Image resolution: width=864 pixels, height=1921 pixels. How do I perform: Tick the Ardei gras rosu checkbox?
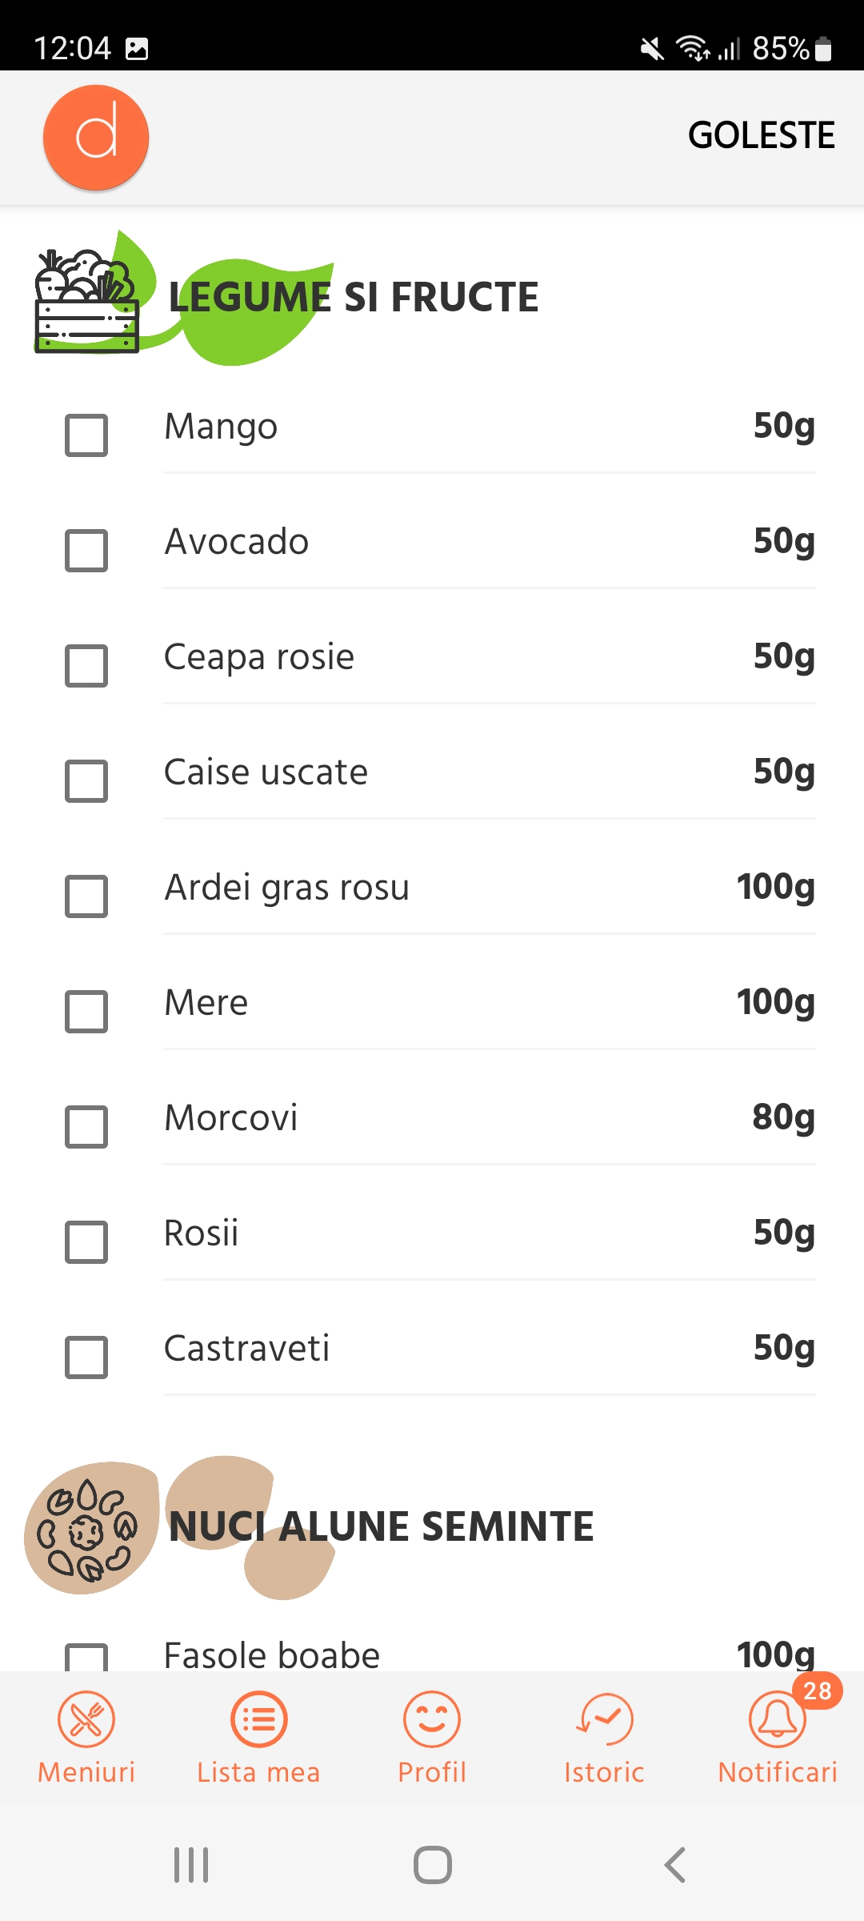tap(86, 896)
